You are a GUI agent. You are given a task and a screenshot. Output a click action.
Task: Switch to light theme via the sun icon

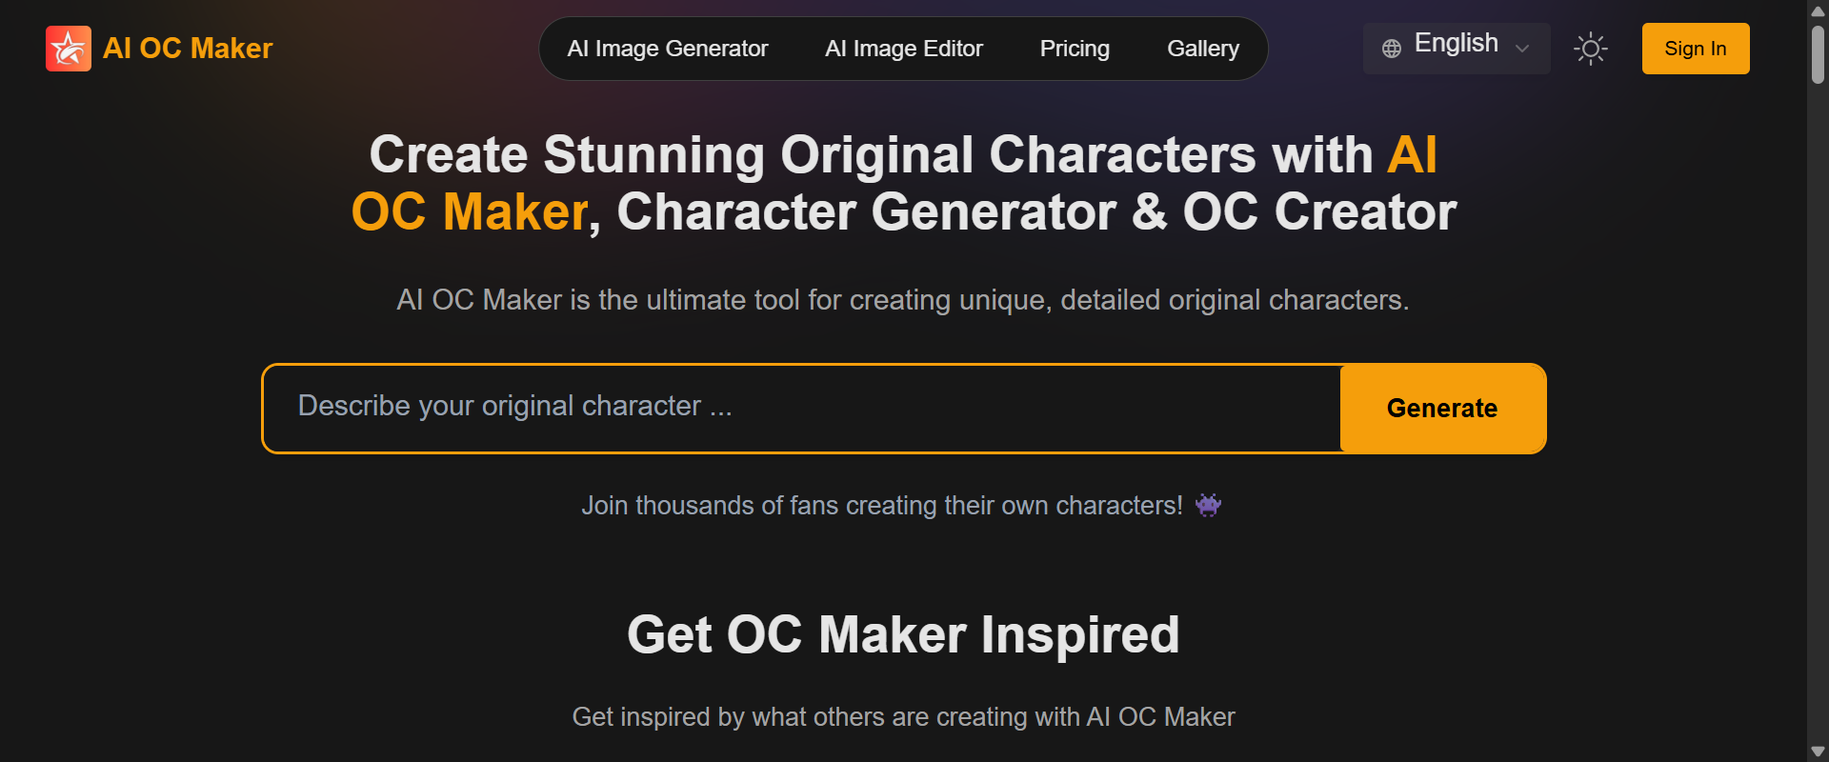[x=1590, y=48]
